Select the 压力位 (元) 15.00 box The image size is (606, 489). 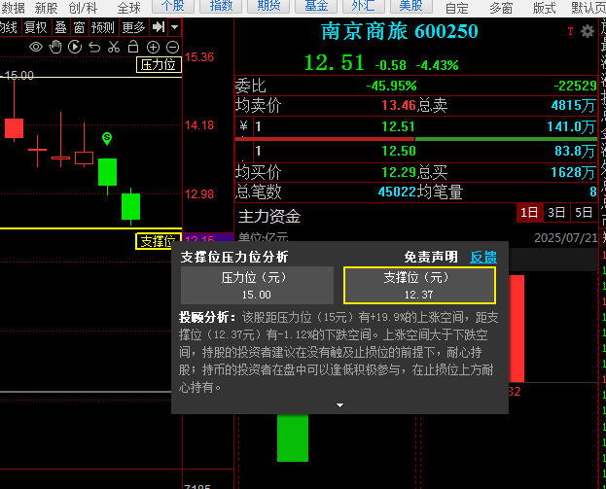(257, 286)
